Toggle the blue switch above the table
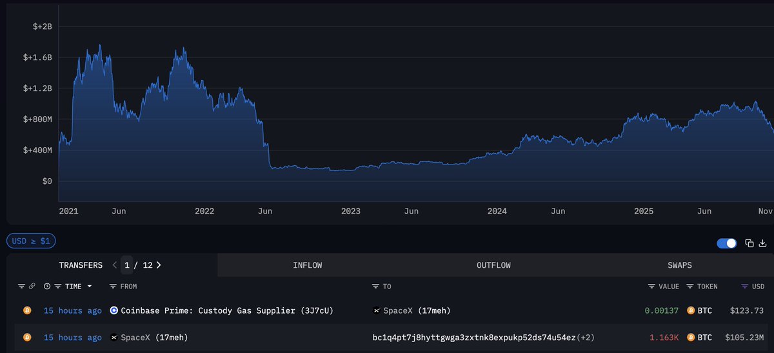This screenshot has width=774, height=353. tap(727, 243)
